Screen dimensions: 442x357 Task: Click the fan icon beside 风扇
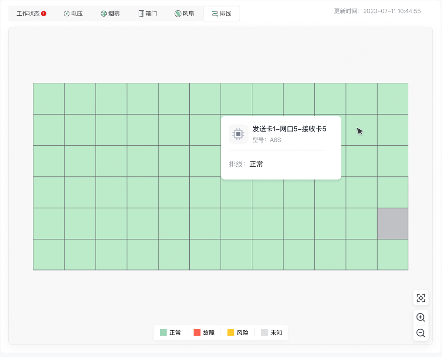pos(178,13)
